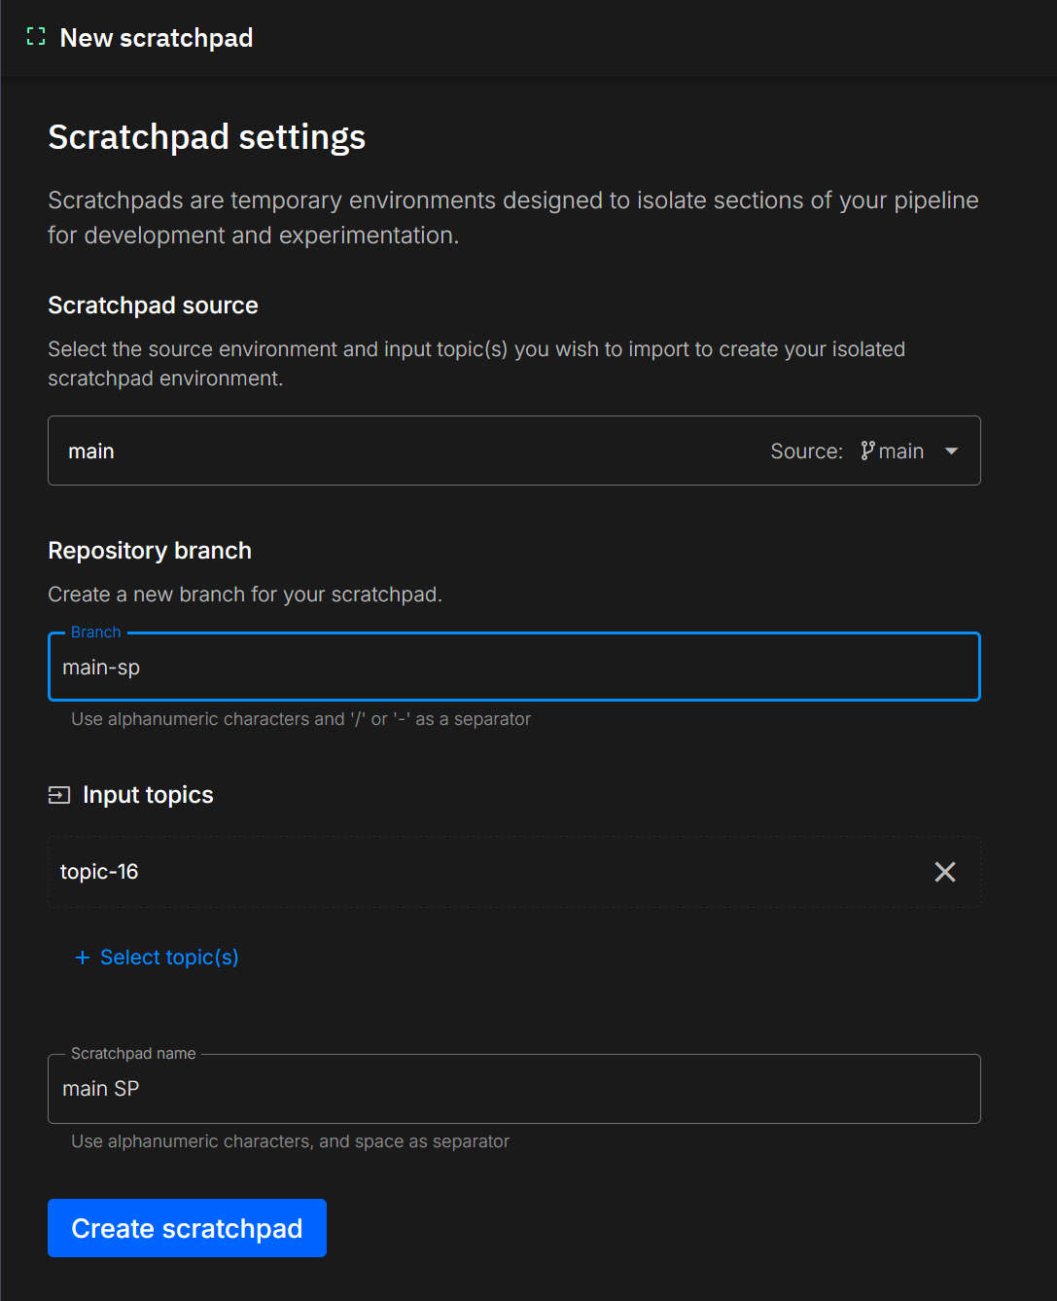The width and height of the screenshot is (1057, 1301).
Task: Click the scratchpad brackets icon in header
Action: click(36, 37)
